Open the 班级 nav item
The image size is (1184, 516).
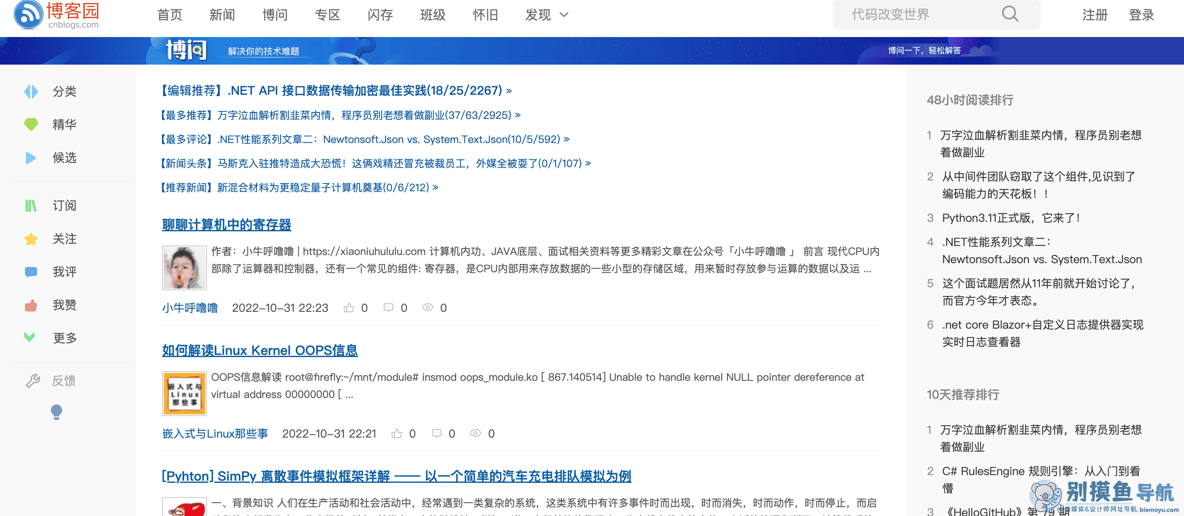[432, 15]
